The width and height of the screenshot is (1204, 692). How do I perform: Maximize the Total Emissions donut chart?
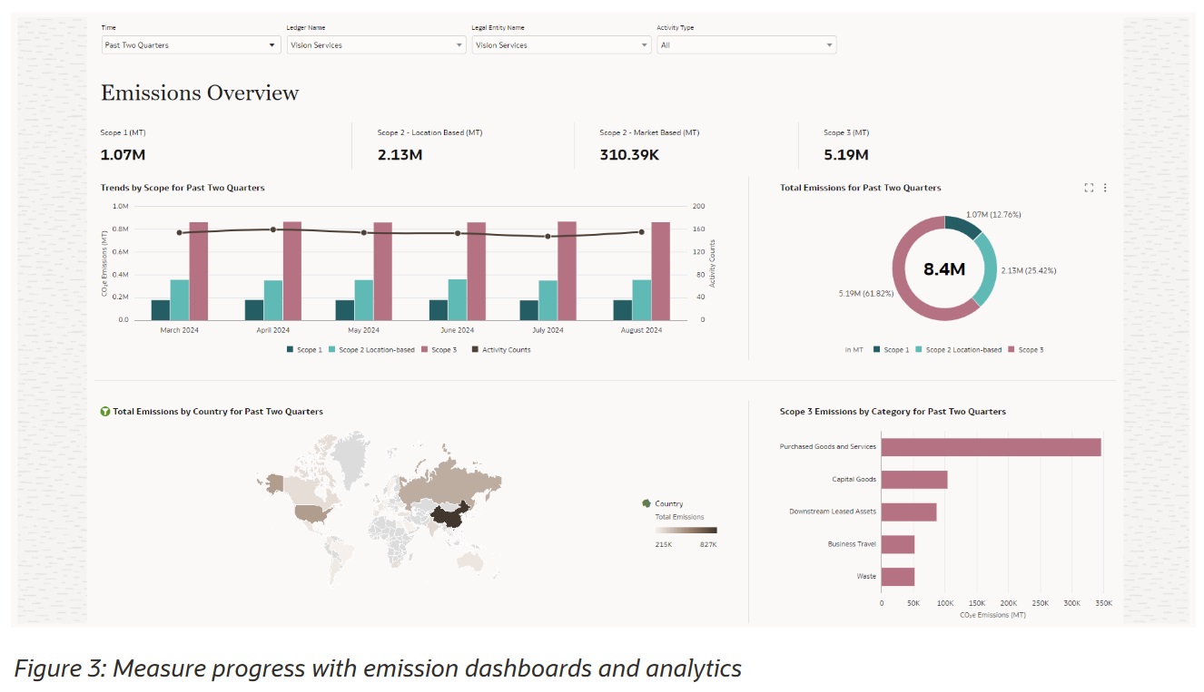[x=1089, y=188]
